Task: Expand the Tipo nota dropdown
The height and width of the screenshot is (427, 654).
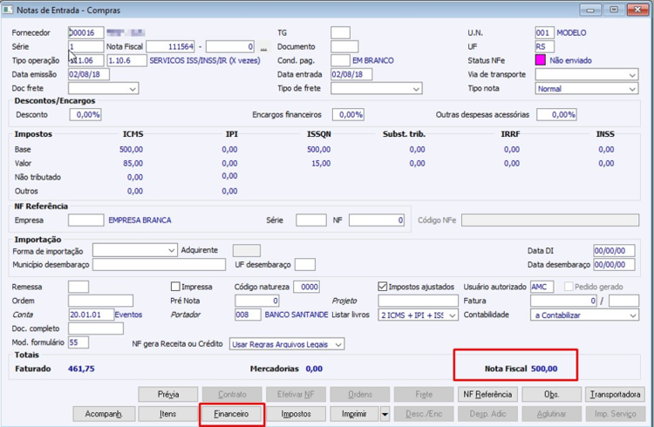Action: click(x=587, y=88)
